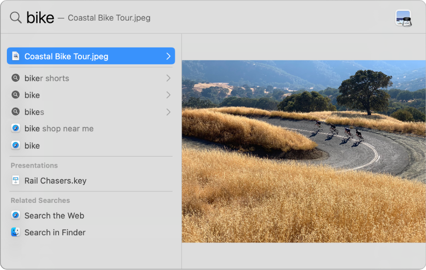Click the cyclists photo preview image

pyautogui.click(x=304, y=151)
